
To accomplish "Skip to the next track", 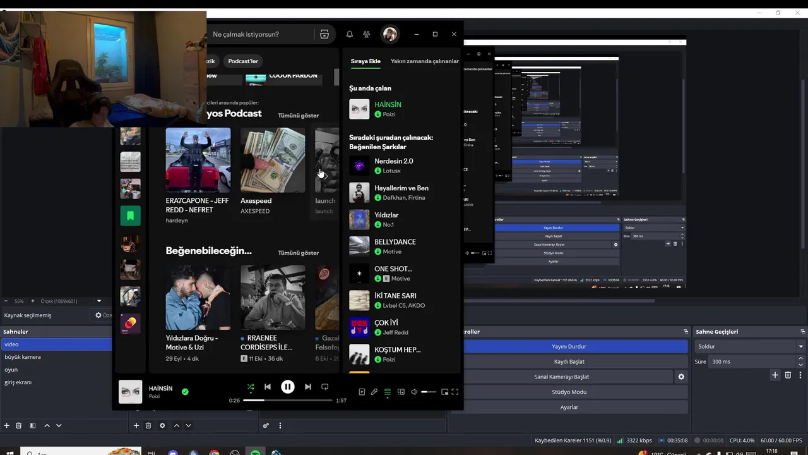I will (307, 387).
